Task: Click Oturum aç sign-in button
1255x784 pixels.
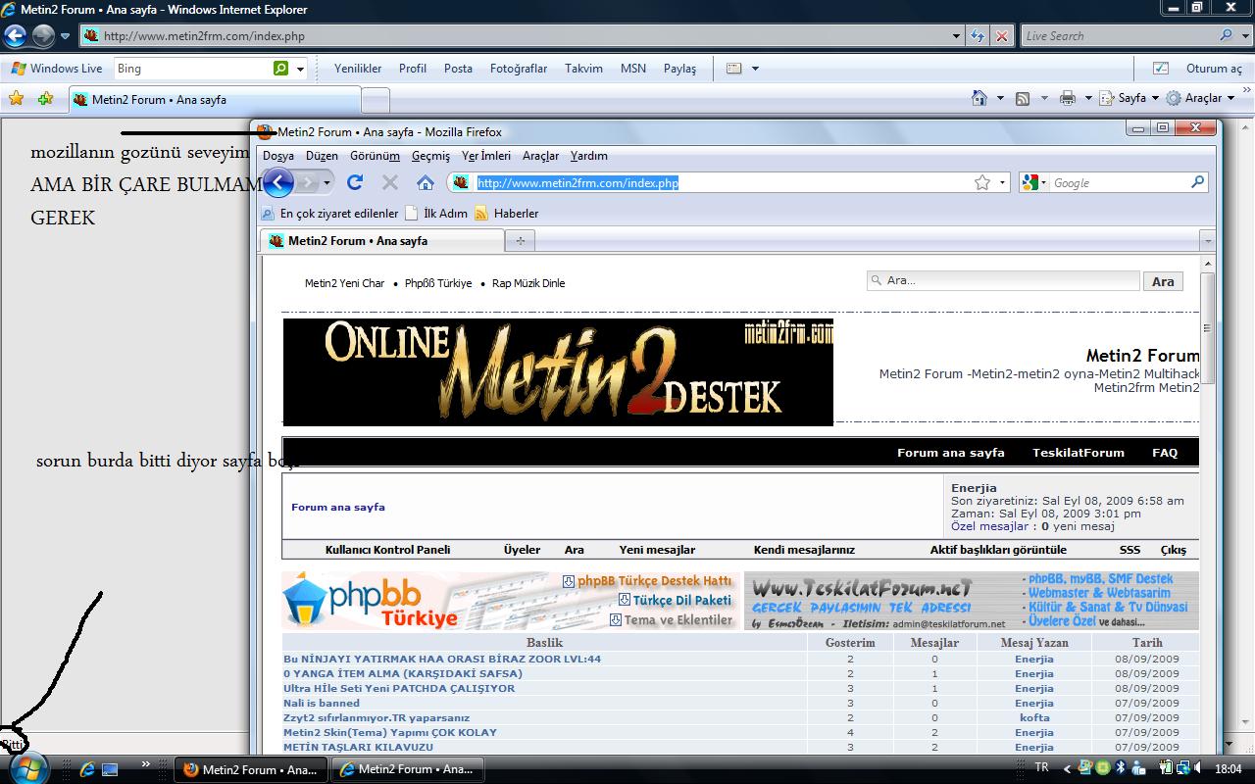Action: (x=1214, y=69)
